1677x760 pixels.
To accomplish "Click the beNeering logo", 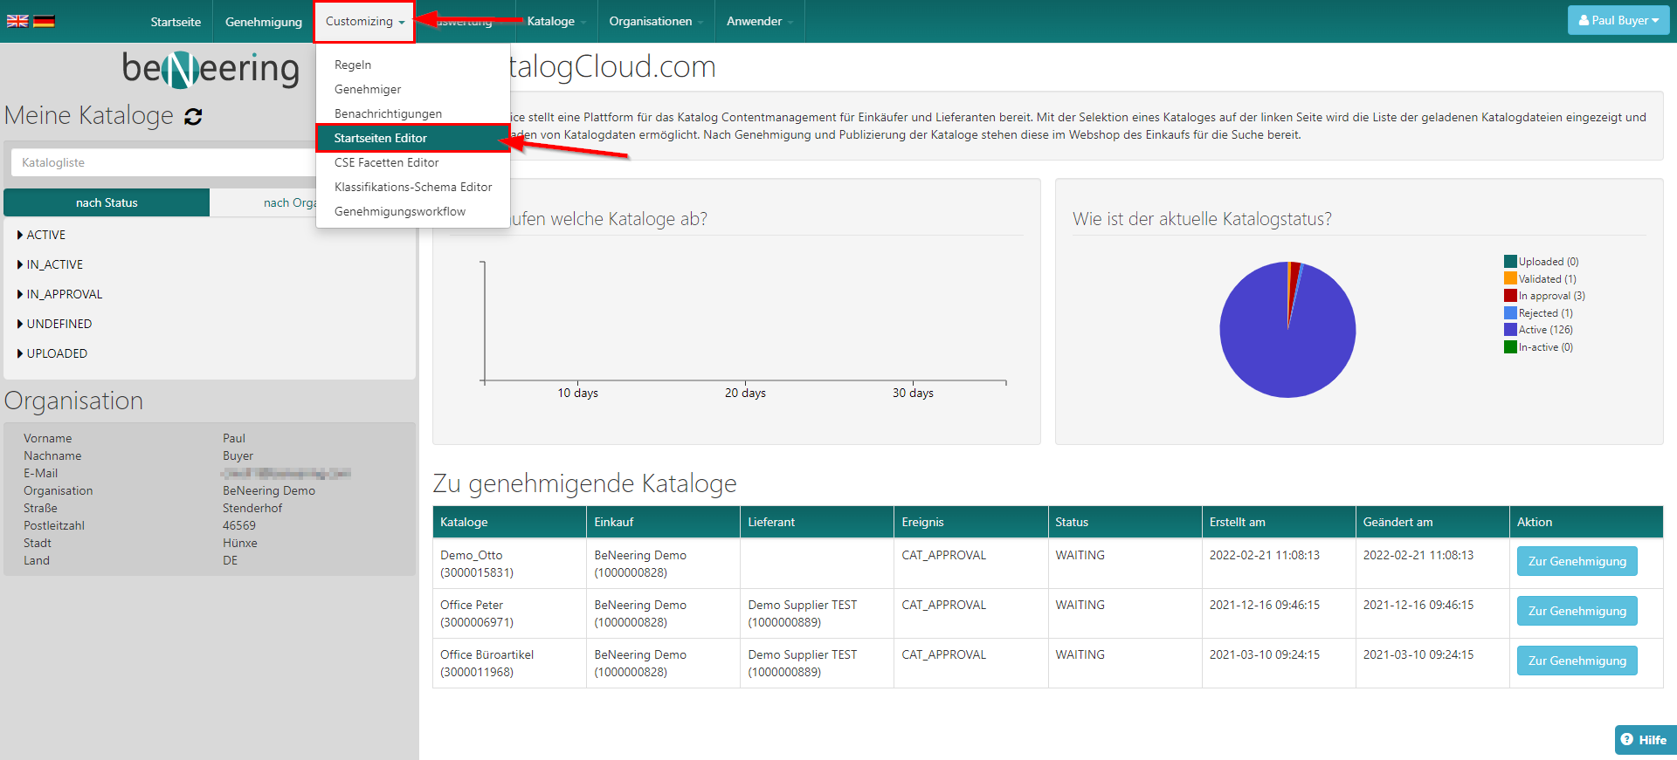I will 210,69.
